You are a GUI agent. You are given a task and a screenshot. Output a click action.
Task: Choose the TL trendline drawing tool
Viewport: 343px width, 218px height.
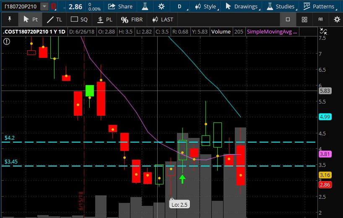tap(55, 19)
